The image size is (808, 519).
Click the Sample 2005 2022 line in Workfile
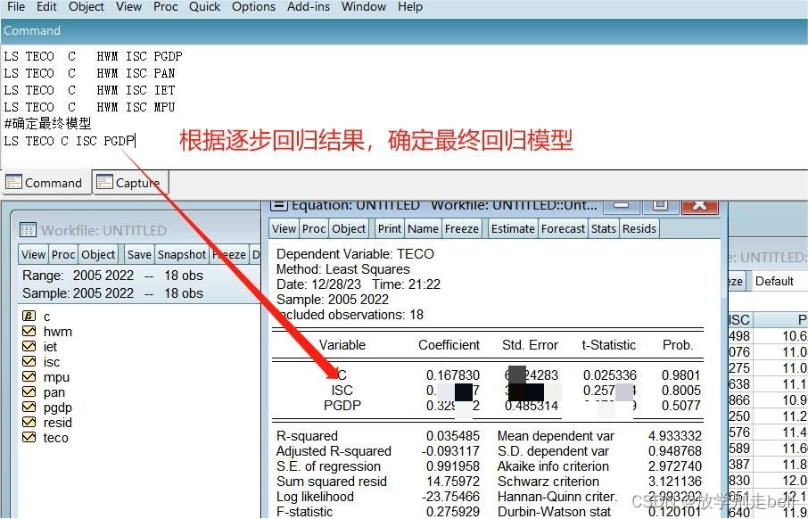112,293
